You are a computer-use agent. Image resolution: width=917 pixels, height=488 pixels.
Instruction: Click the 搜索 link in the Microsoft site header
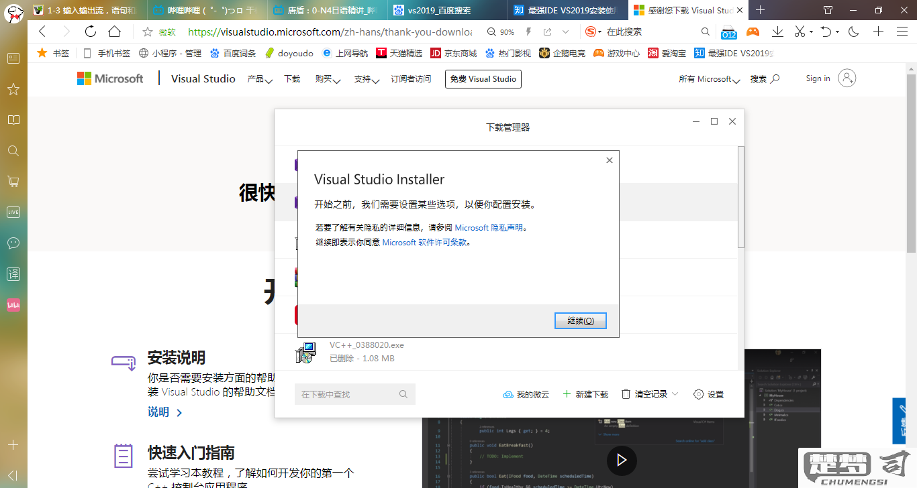coord(765,79)
